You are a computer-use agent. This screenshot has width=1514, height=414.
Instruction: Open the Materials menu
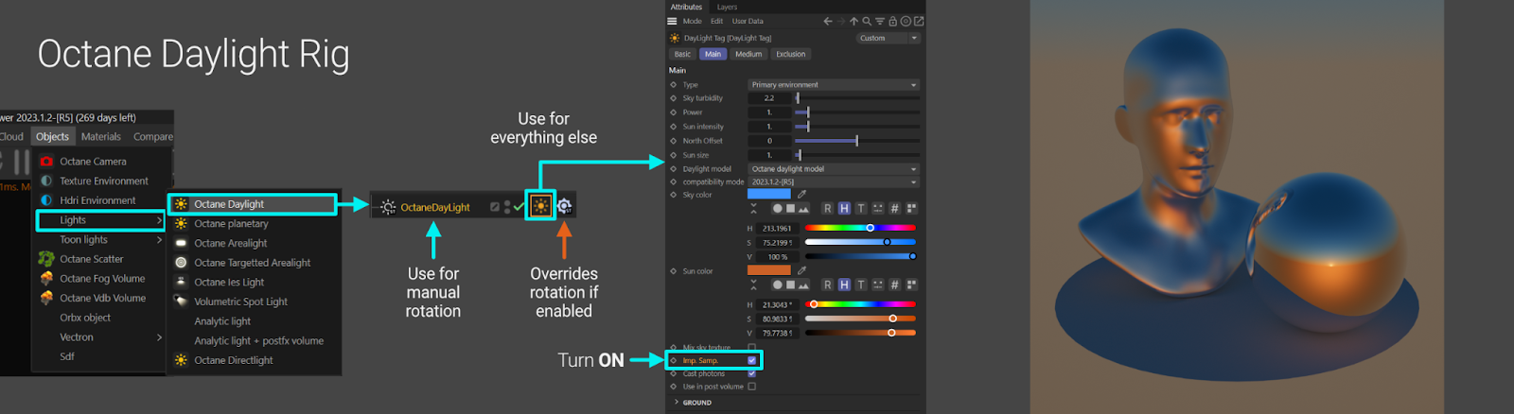pyautogui.click(x=101, y=137)
